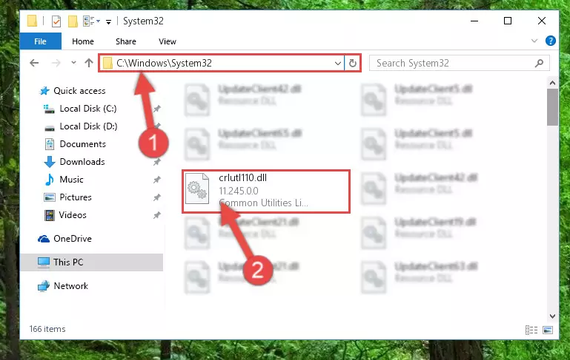570x360 pixels.
Task: Minimize the System32 window
Action: coord(474,21)
